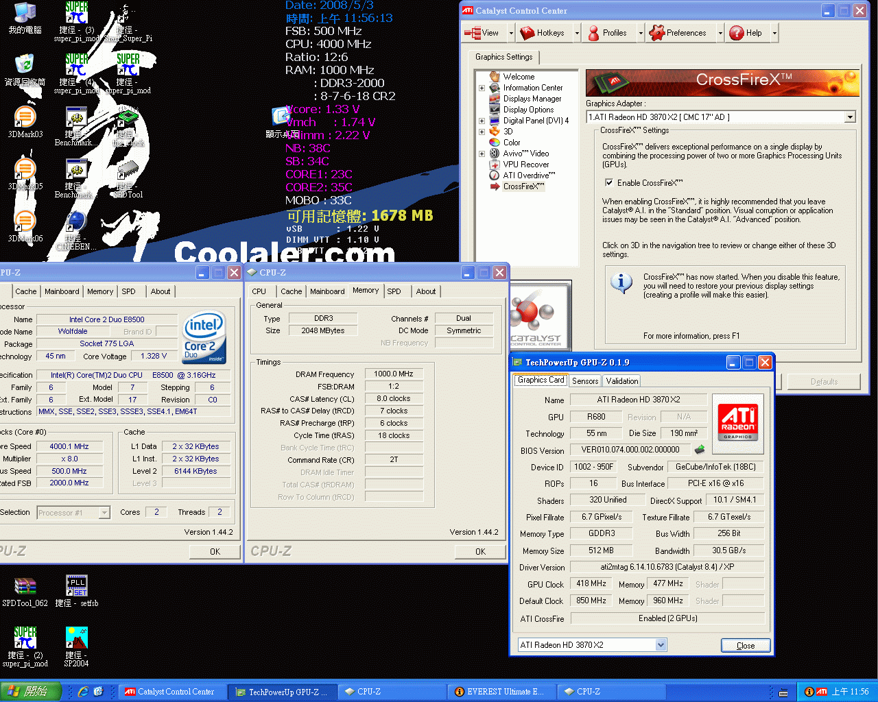Image resolution: width=878 pixels, height=702 pixels.
Task: Switch to the Sensors tab in GPU-Z
Action: pyautogui.click(x=584, y=381)
